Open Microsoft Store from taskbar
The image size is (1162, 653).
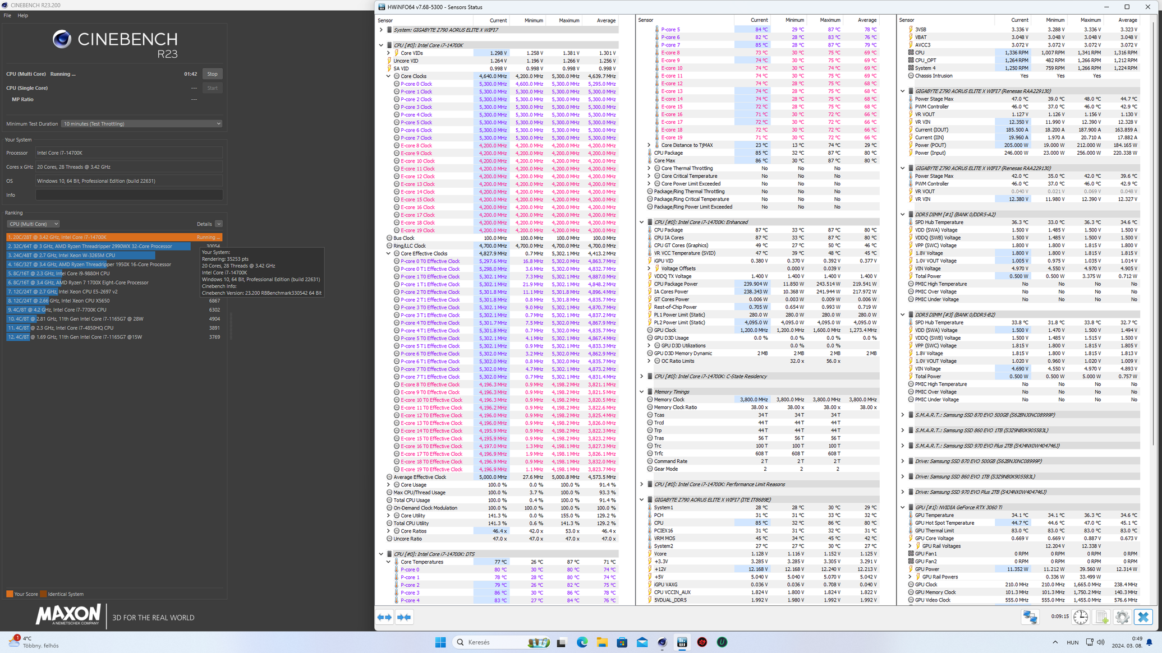tap(622, 642)
